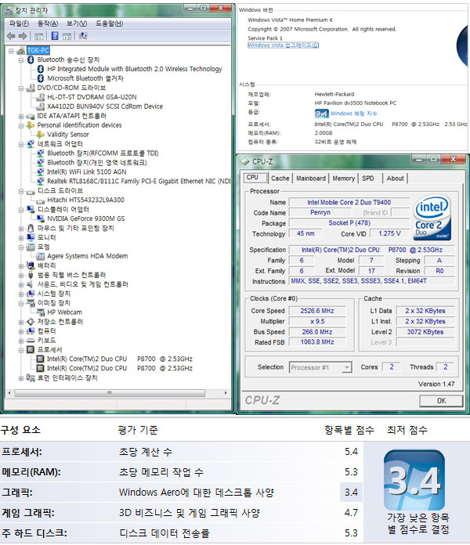470x545 pixels.
Task: Click the Core Speed value 2526.6 MHz field
Action: pyautogui.click(x=317, y=311)
